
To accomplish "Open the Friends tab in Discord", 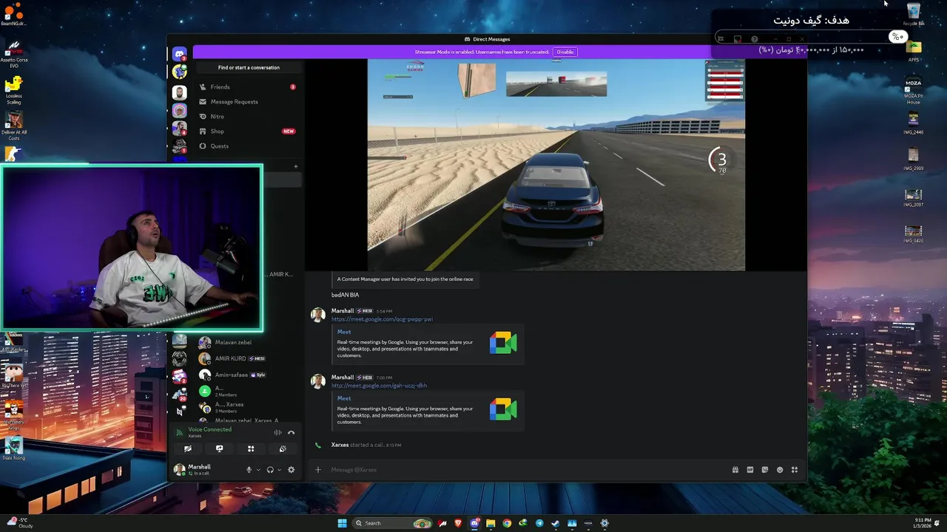I will [248, 87].
